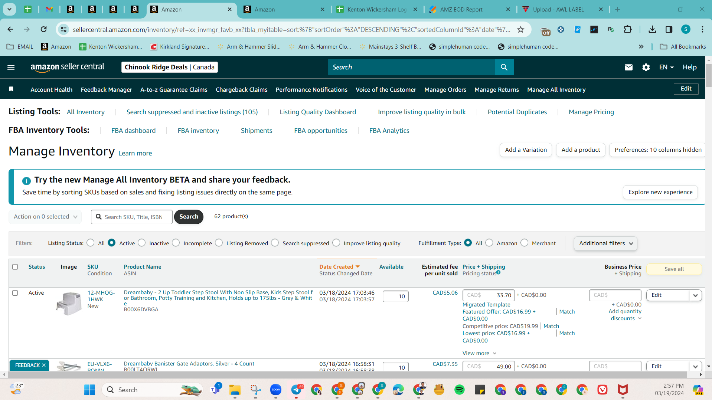Open Feedback Manager menu item
This screenshot has width=712, height=400.
click(x=107, y=89)
